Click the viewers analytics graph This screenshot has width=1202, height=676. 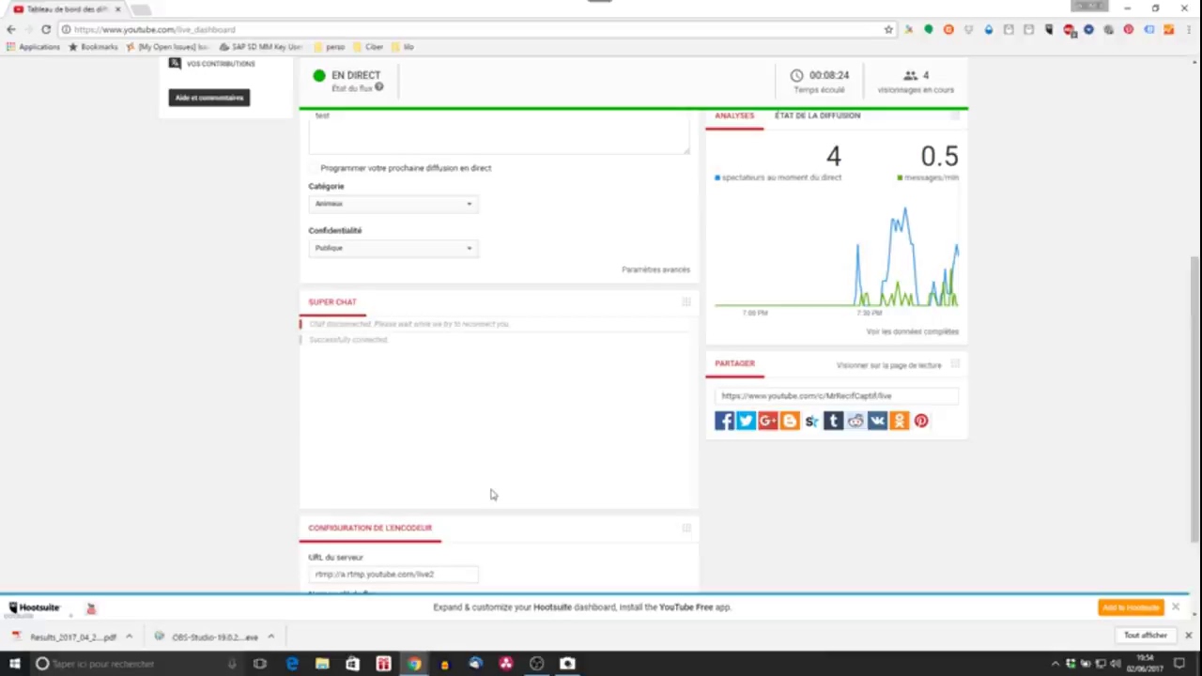[836, 258]
